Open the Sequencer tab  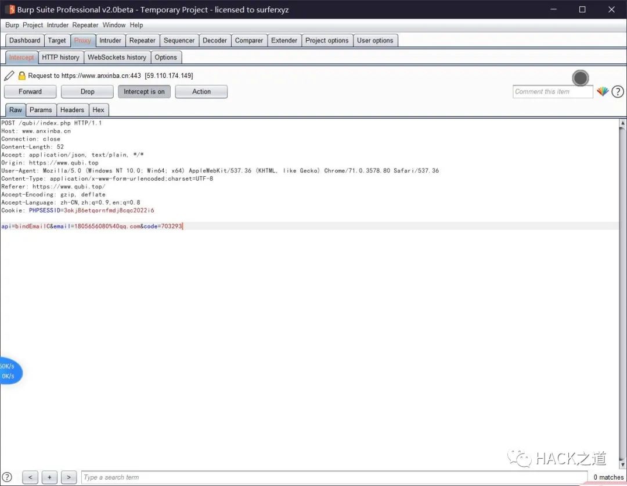click(179, 41)
